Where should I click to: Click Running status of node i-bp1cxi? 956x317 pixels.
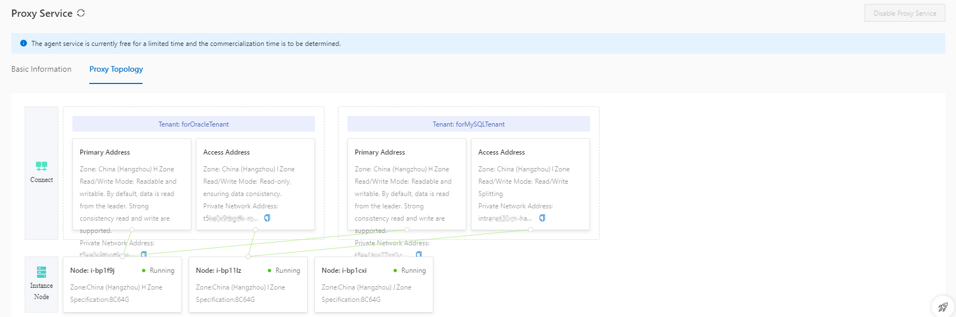coord(414,271)
